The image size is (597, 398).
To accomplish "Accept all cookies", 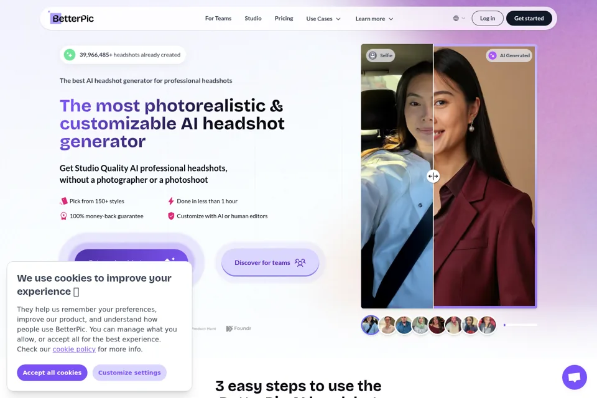I will click(x=52, y=373).
